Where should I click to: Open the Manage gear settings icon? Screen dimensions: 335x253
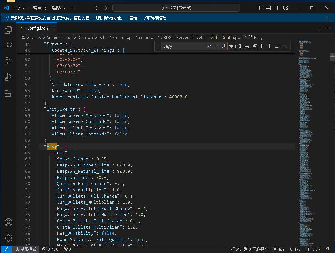click(8, 238)
